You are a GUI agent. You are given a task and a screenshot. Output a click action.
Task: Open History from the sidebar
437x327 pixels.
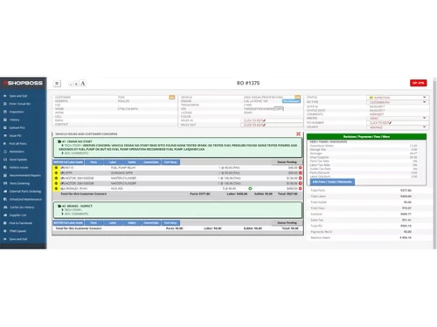[14, 119]
